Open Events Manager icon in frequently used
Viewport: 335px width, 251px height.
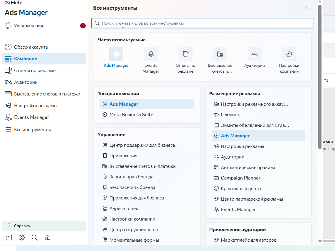pos(151,54)
